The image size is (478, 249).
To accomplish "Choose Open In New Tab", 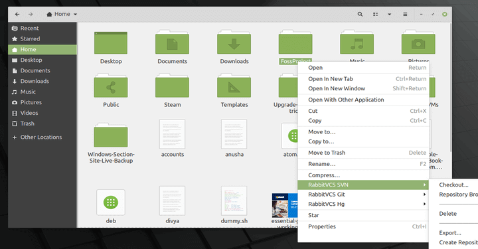I will pos(363,79).
